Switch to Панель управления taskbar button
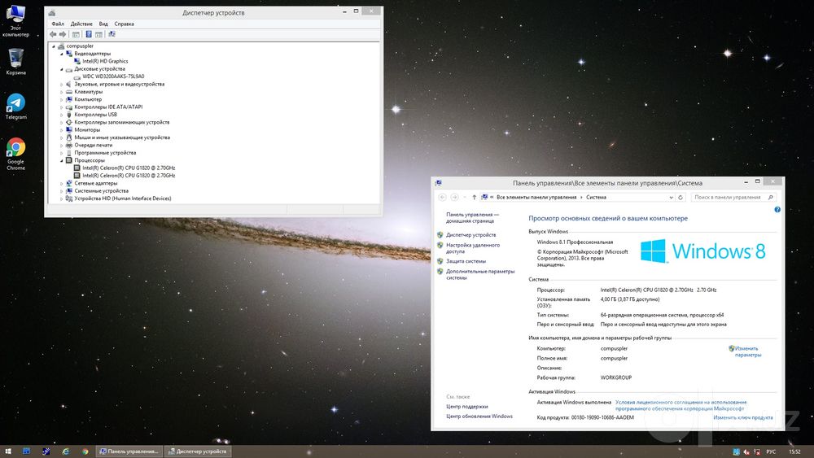 [129, 451]
